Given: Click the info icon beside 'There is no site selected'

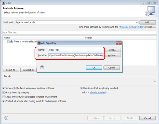Looking at the screenshot, I should [x=11, y=42].
